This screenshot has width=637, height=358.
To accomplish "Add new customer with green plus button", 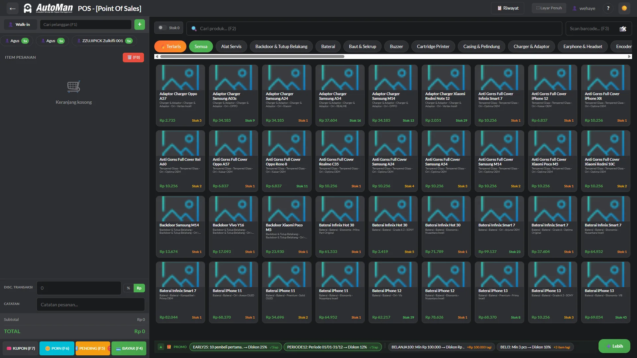I will pyautogui.click(x=140, y=24).
